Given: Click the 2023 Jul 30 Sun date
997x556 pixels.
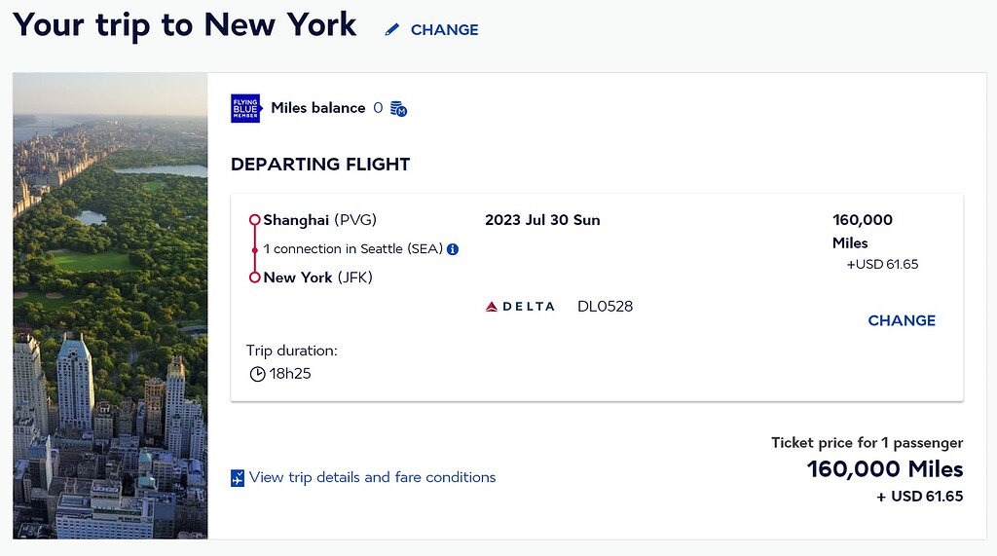Looking at the screenshot, I should 542,220.
